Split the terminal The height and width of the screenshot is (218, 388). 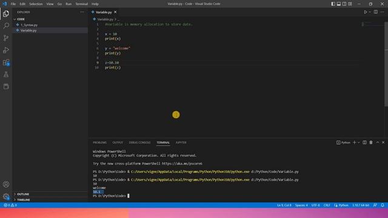364,143
